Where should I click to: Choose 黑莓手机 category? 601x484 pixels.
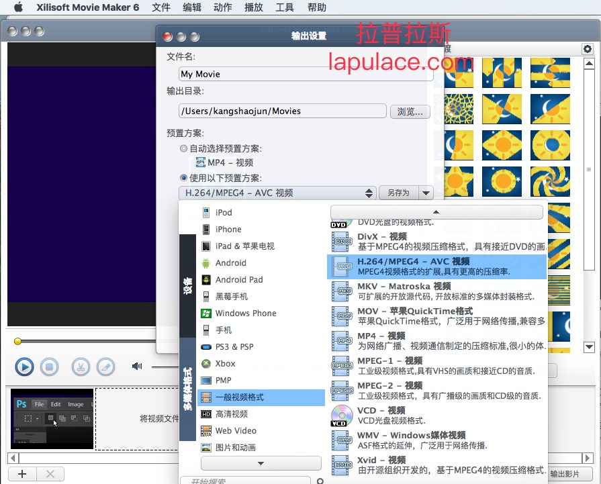[261, 296]
